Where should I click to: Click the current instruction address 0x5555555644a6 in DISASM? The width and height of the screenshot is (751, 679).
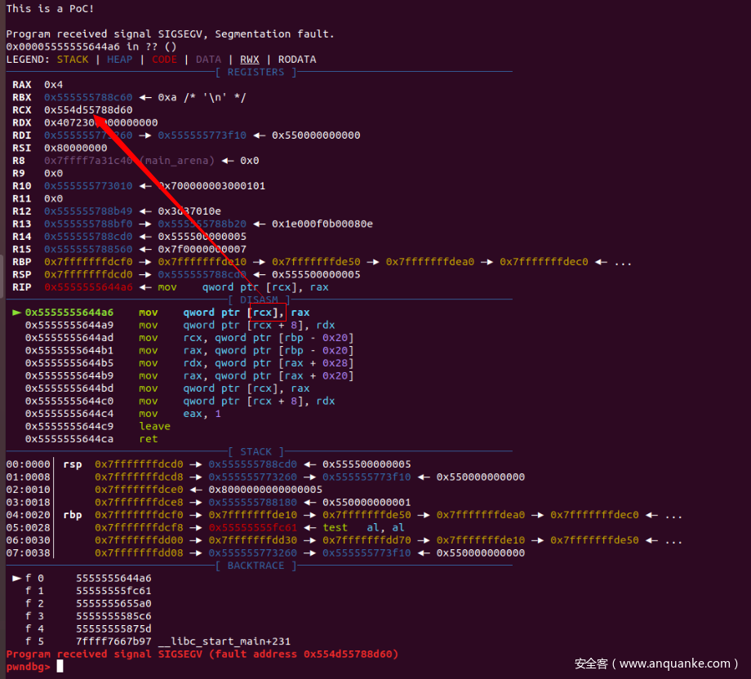click(x=69, y=313)
